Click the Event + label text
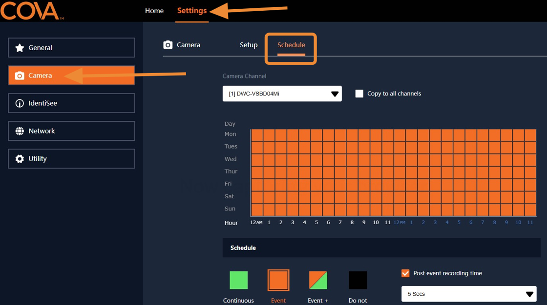 (318, 301)
